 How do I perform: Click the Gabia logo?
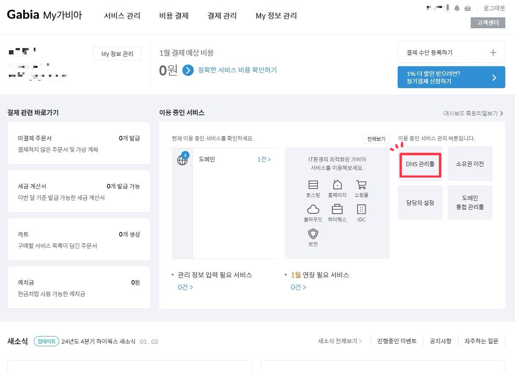[23, 15]
